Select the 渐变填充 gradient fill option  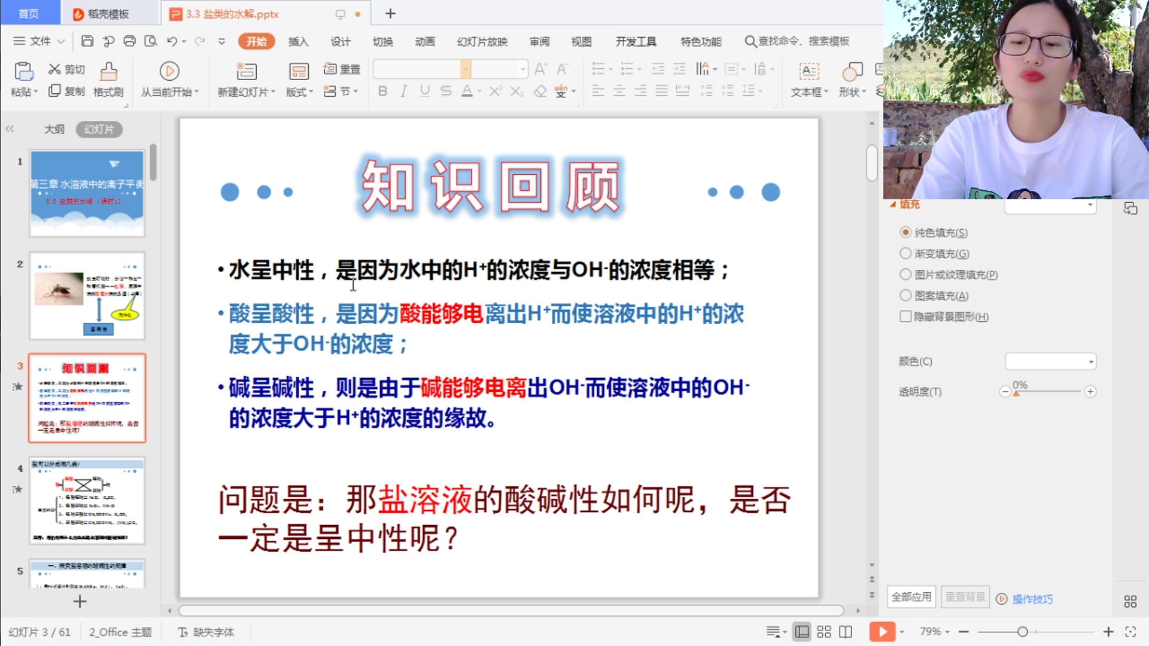(905, 254)
